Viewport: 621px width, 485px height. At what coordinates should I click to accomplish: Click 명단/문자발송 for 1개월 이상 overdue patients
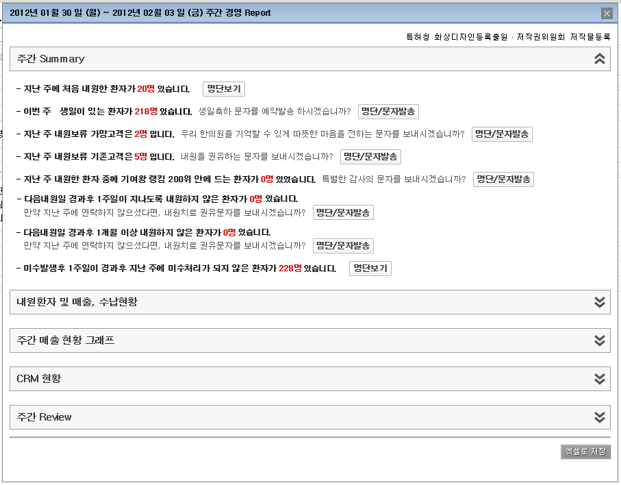click(343, 246)
